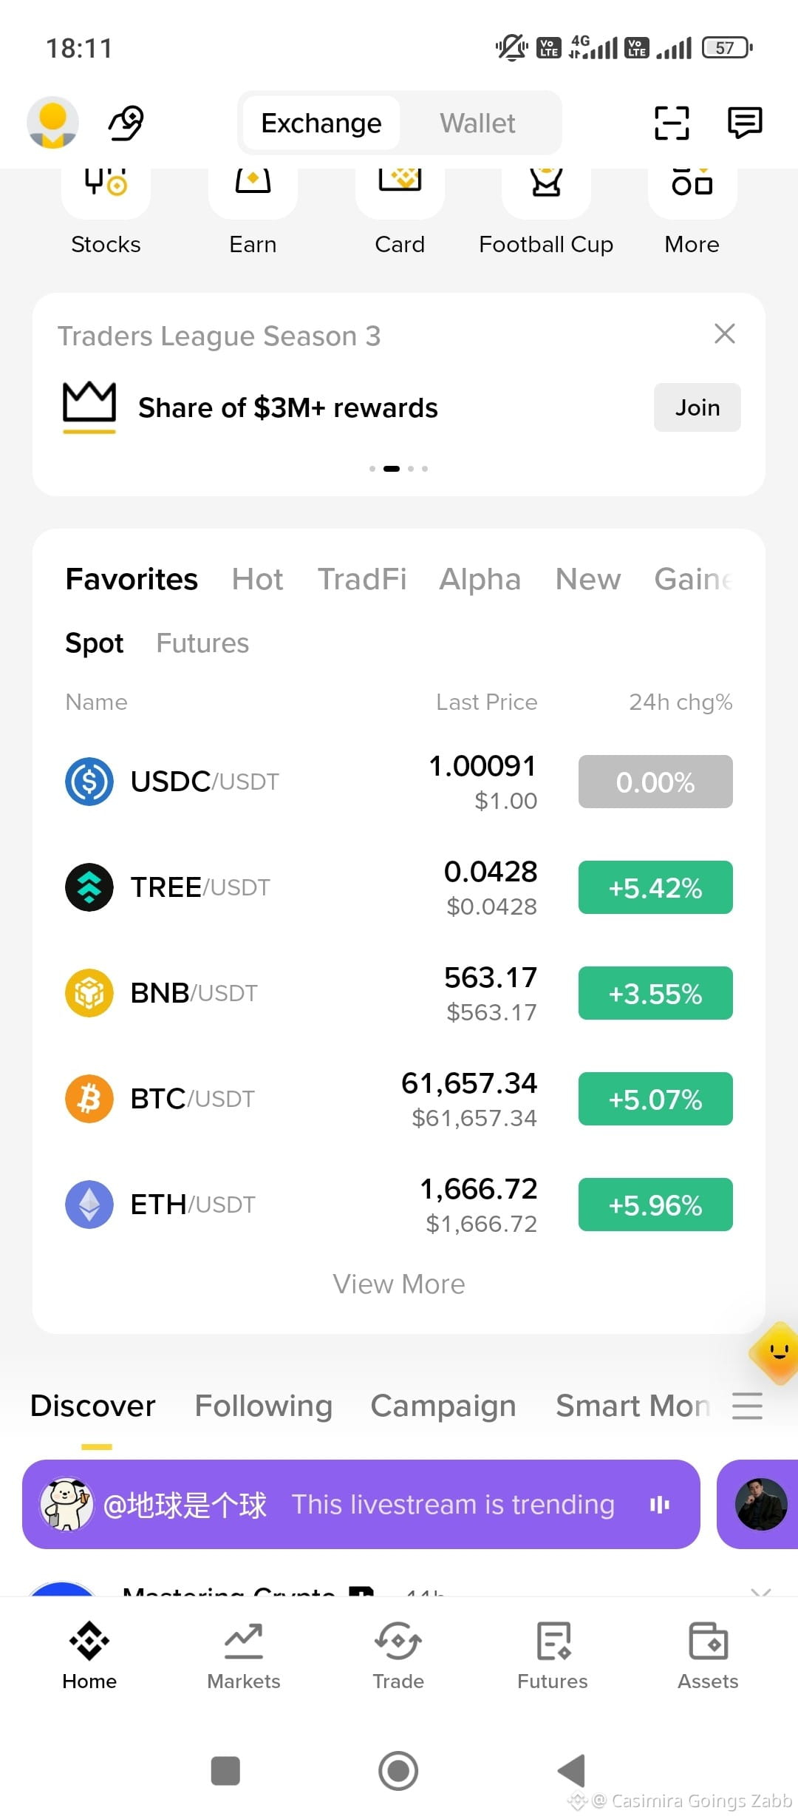Open the Assets wallet icon
Image resolution: width=798 pixels, height=1819 pixels.
[708, 1641]
